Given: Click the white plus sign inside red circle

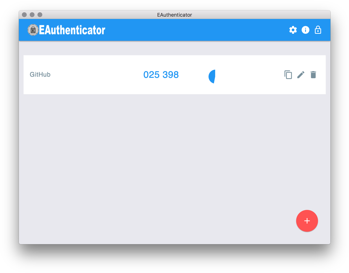Looking at the screenshot, I should [307, 221].
